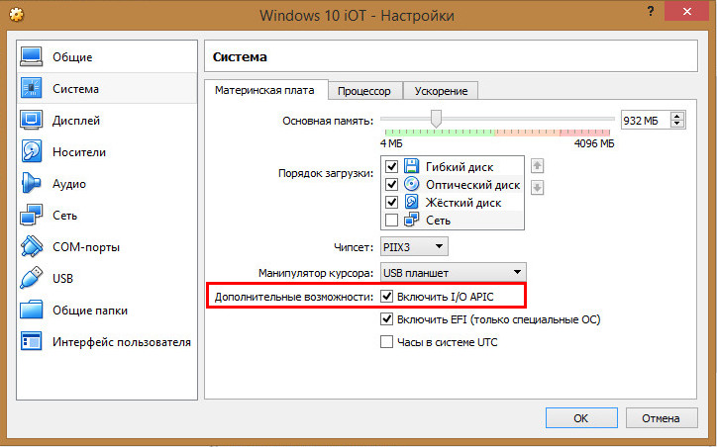Select Сеть settings category label
717x447 pixels.
[64, 215]
